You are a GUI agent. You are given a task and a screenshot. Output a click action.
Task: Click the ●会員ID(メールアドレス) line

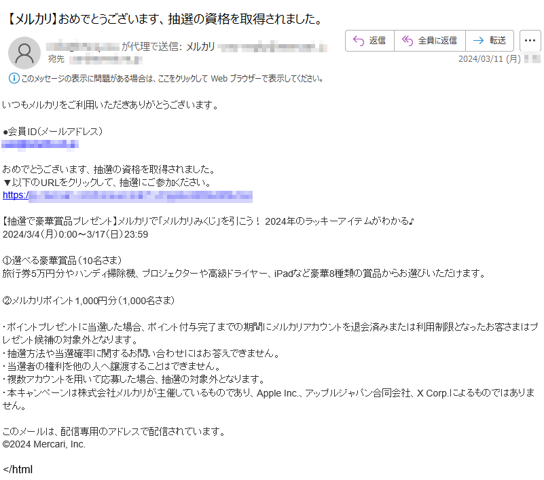point(52,132)
